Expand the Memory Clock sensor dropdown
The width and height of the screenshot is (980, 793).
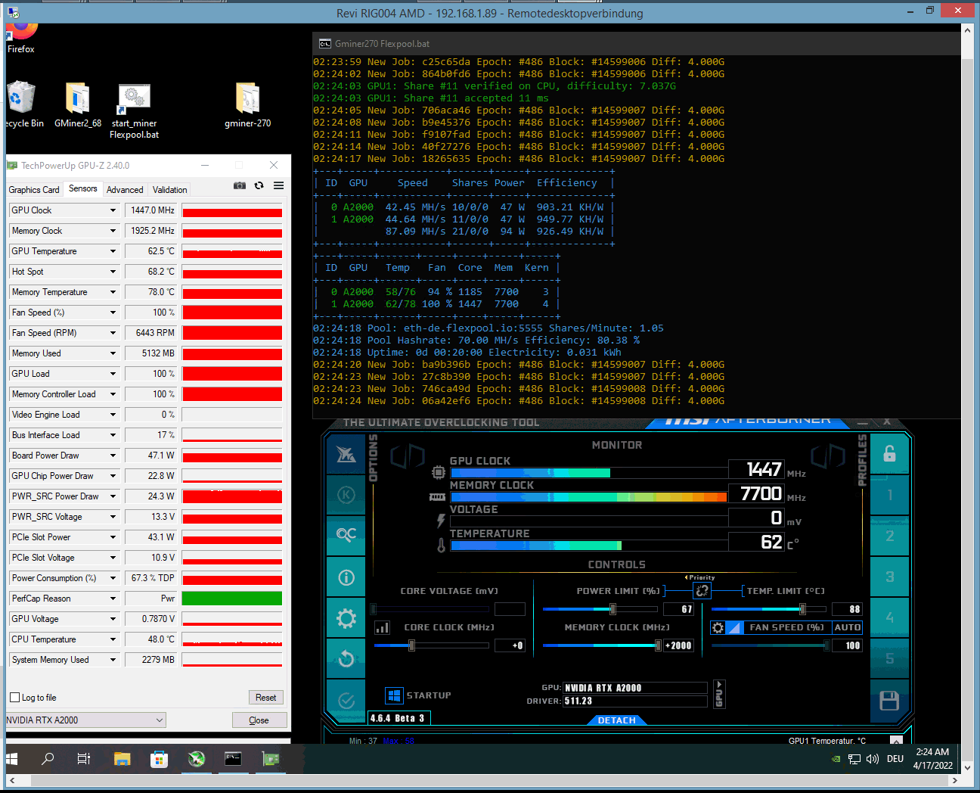pyautogui.click(x=113, y=231)
